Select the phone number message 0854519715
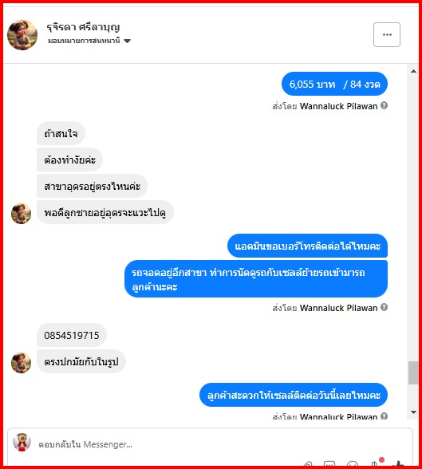 coord(72,335)
